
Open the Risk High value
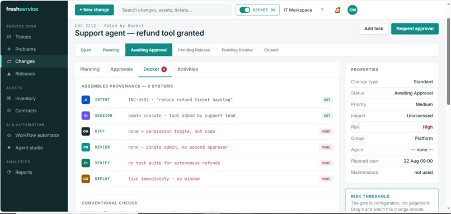pyautogui.click(x=427, y=127)
